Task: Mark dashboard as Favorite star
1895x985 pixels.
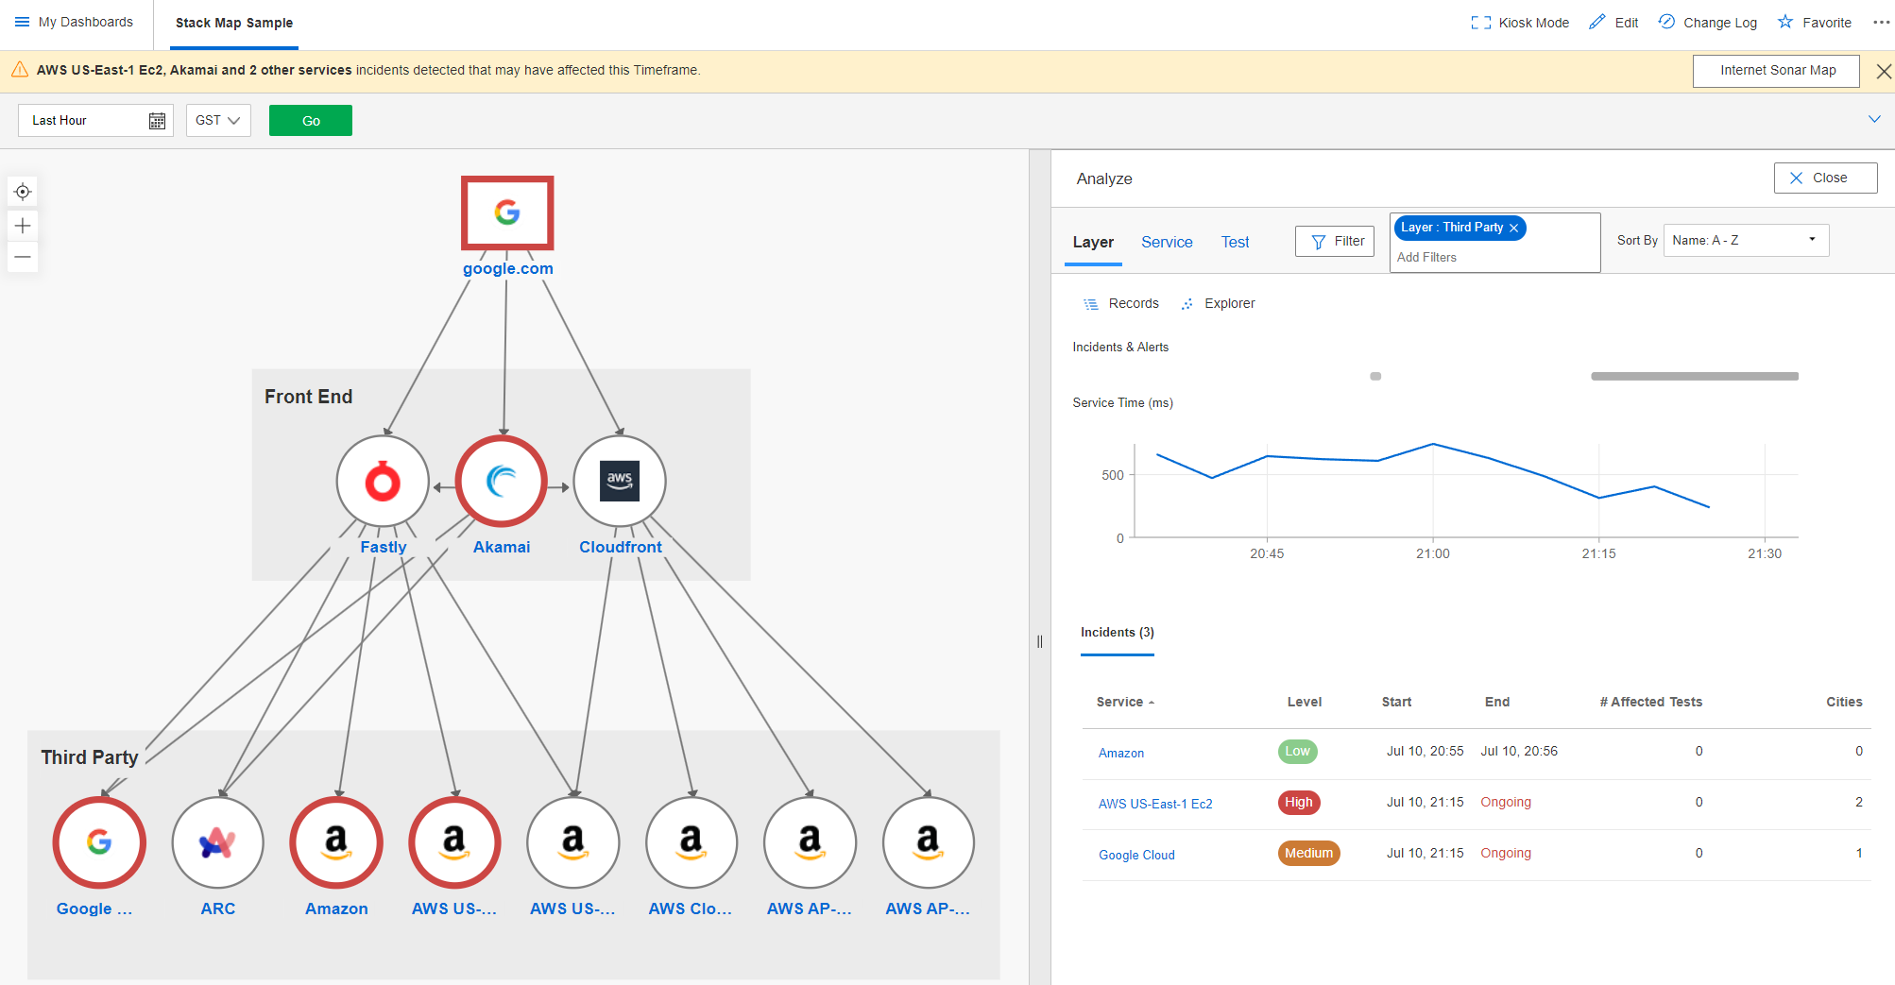Action: point(1785,22)
